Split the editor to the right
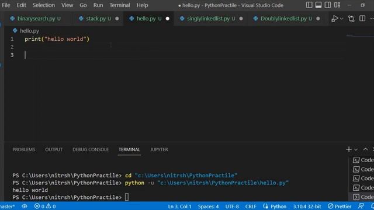 [x=362, y=19]
